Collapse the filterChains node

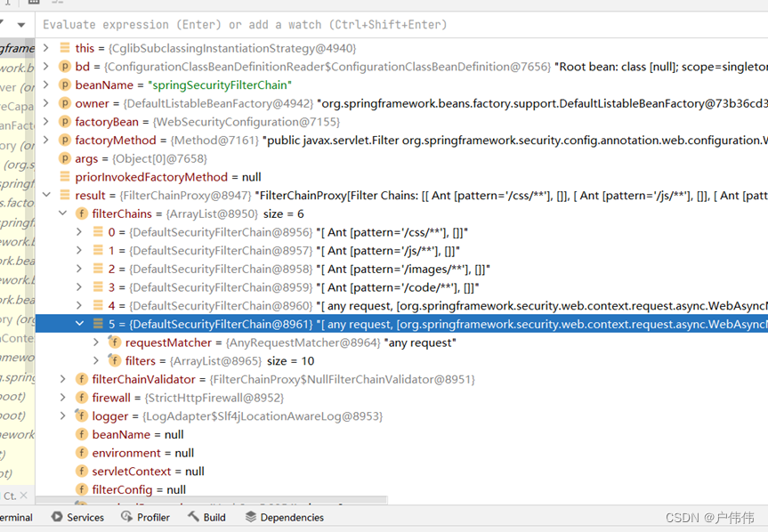[62, 214]
